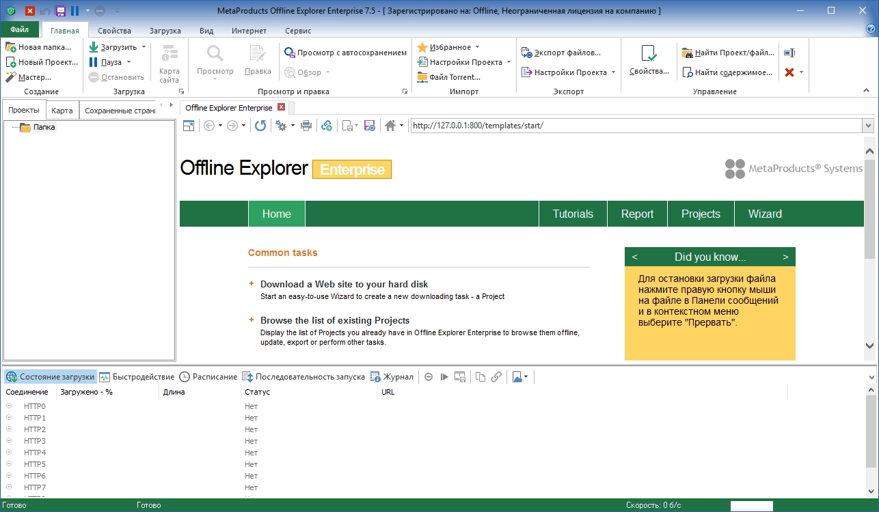Expand the Пауза dropdown arrow
The image size is (879, 512).
pyautogui.click(x=129, y=62)
